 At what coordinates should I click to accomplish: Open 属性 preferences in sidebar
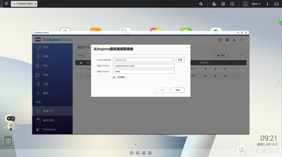52,93
